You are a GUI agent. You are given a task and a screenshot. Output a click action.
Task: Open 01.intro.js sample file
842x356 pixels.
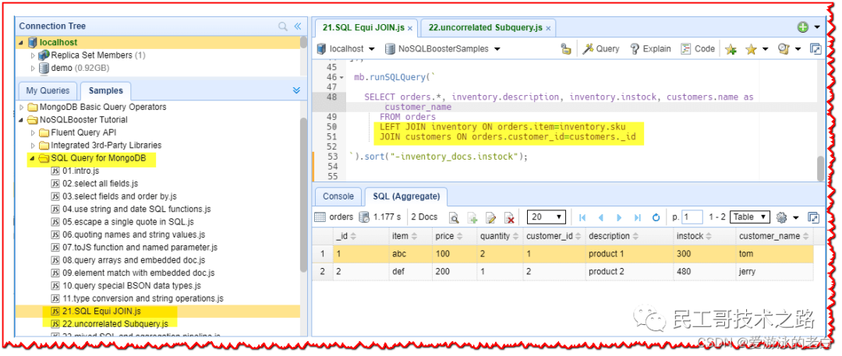(81, 171)
